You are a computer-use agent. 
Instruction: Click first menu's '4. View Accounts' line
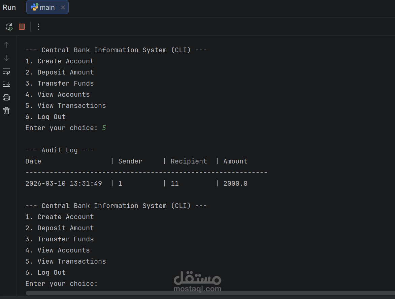[x=58, y=94]
